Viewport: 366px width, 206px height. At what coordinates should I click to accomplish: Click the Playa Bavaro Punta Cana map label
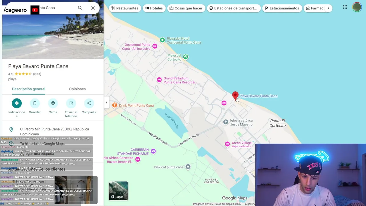[258, 96]
